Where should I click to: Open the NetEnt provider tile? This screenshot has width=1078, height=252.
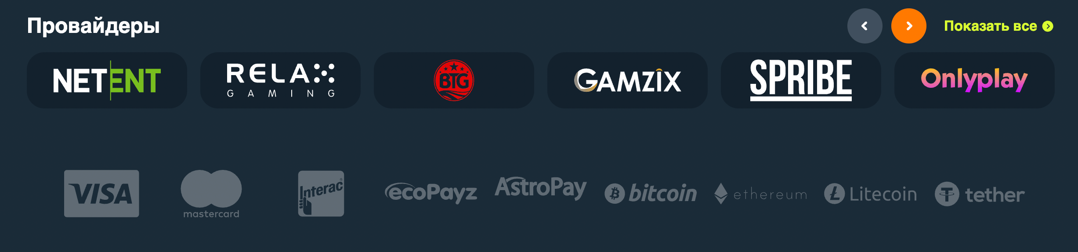coord(107,80)
